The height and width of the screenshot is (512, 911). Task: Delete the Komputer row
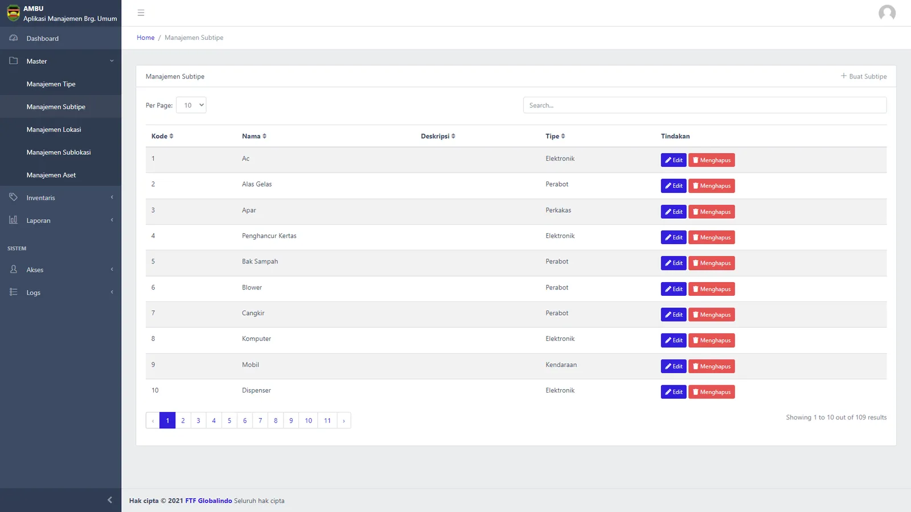[712, 340]
